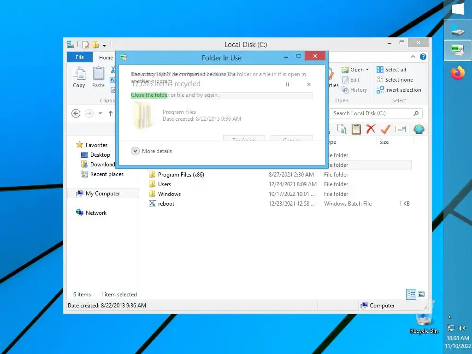
Task: Switch to large icons view in status bar
Action: click(x=421, y=294)
